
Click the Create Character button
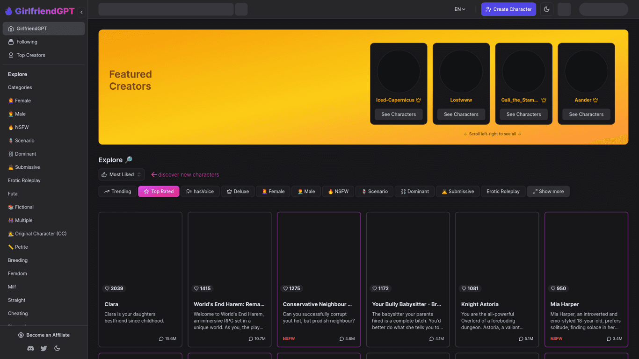click(508, 9)
